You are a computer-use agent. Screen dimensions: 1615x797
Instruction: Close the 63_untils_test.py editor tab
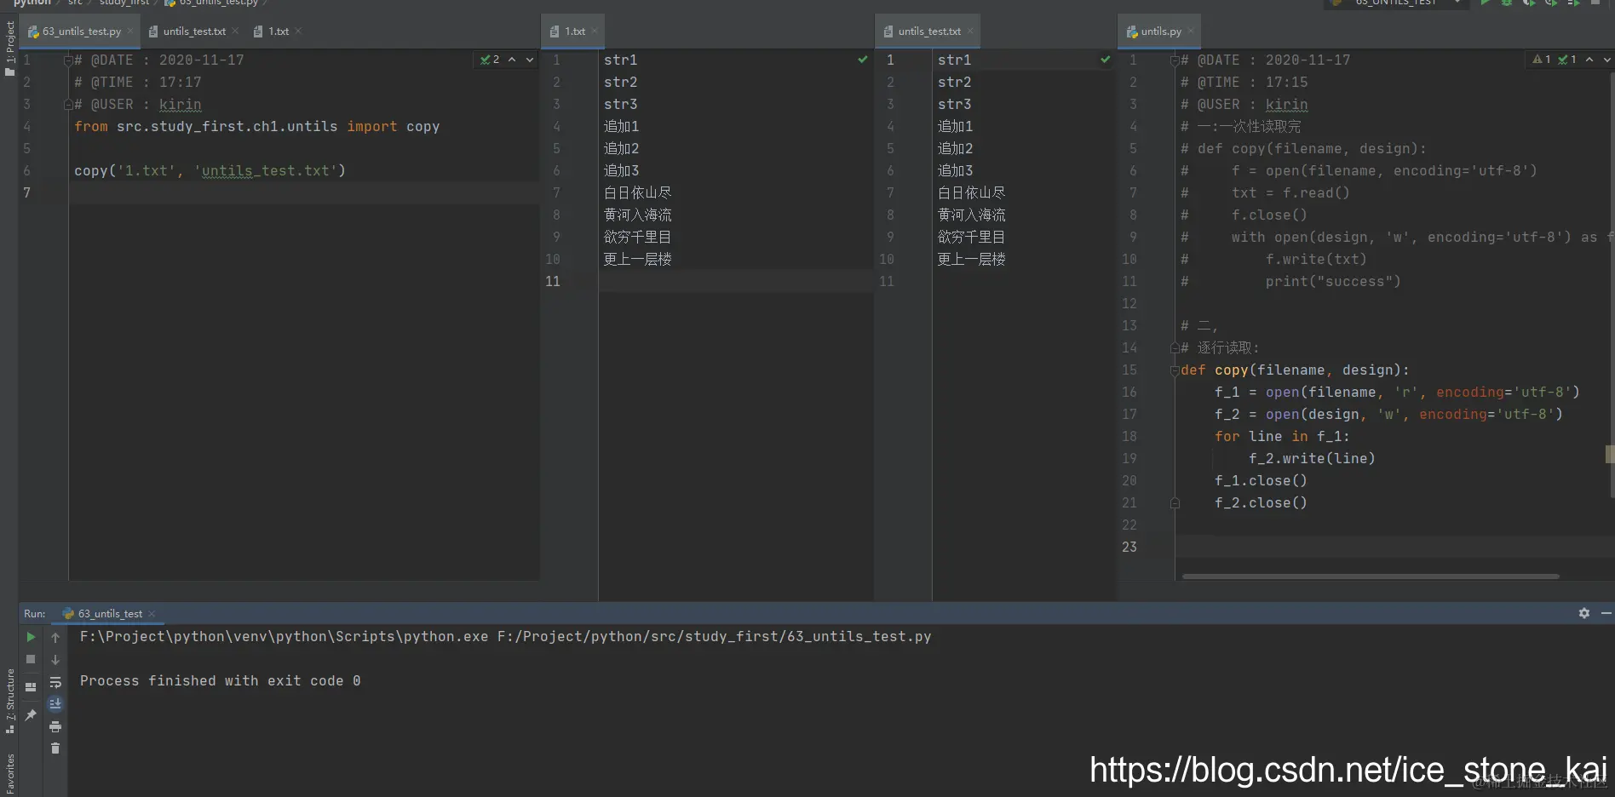(x=129, y=32)
